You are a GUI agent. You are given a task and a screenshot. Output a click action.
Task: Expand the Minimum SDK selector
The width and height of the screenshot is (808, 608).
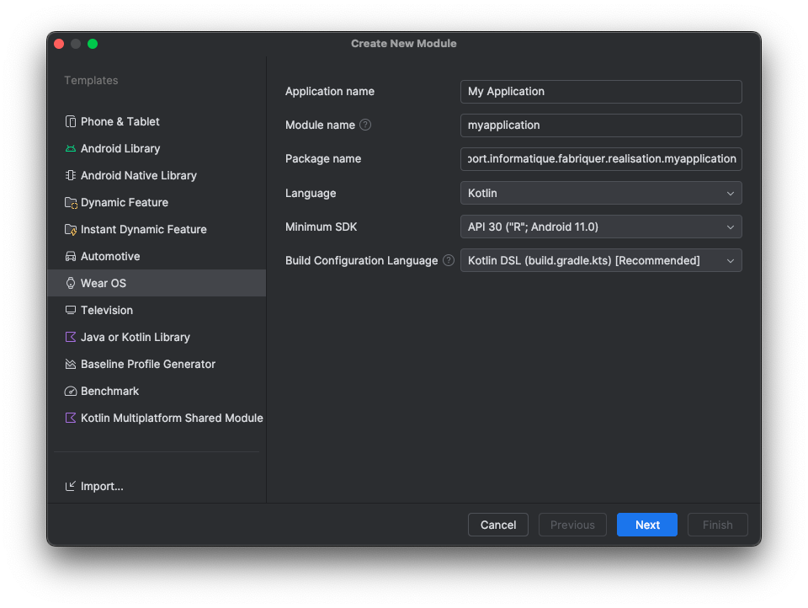pos(600,227)
